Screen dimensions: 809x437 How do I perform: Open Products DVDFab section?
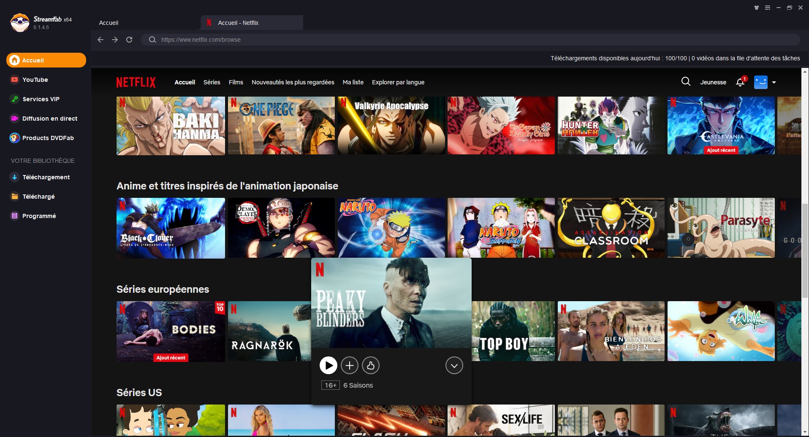click(46, 138)
